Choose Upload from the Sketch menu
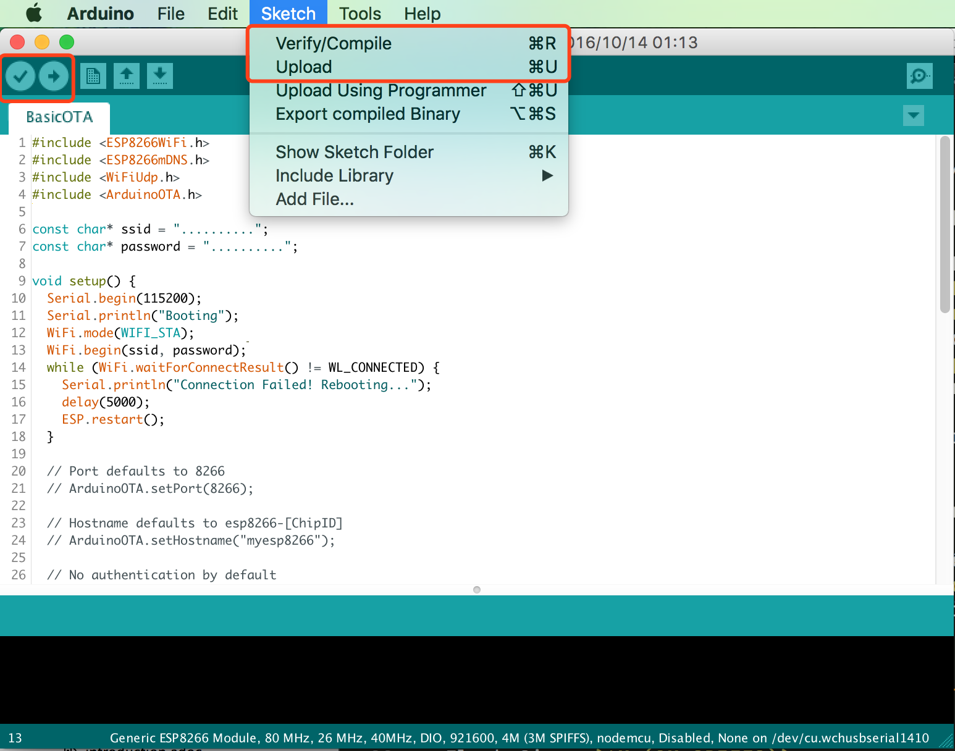The image size is (955, 751). [x=409, y=67]
